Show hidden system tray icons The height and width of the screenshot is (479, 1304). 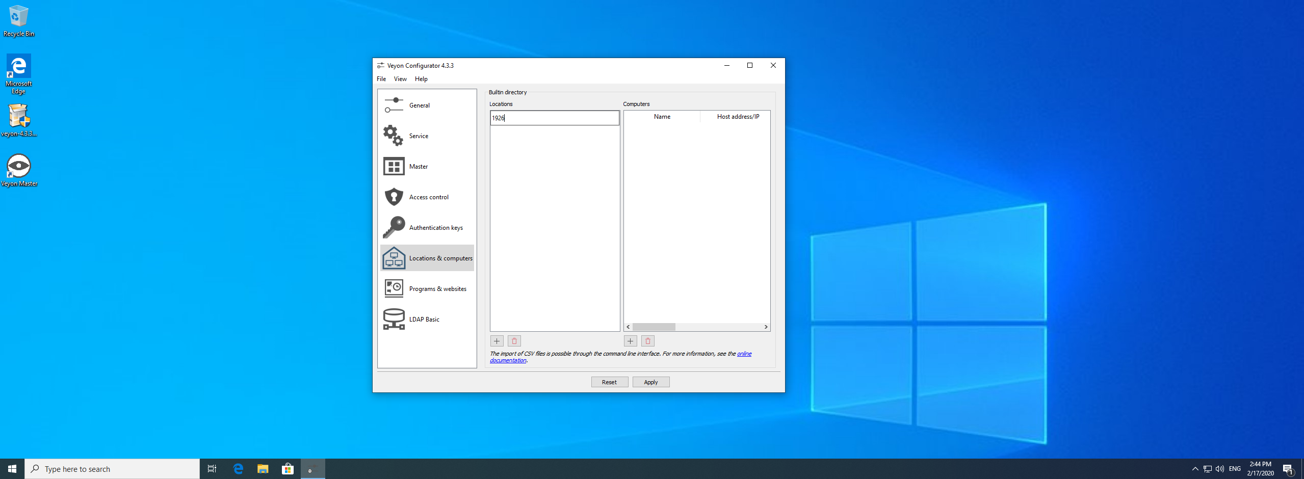pyautogui.click(x=1195, y=469)
